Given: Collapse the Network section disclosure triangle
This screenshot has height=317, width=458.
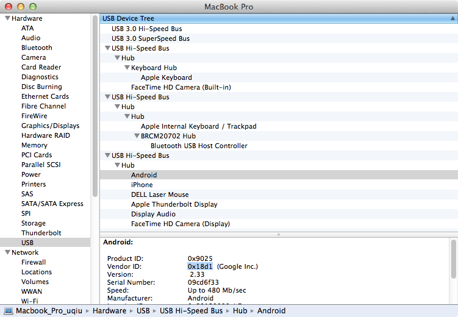Looking at the screenshot, I should pyautogui.click(x=7, y=252).
